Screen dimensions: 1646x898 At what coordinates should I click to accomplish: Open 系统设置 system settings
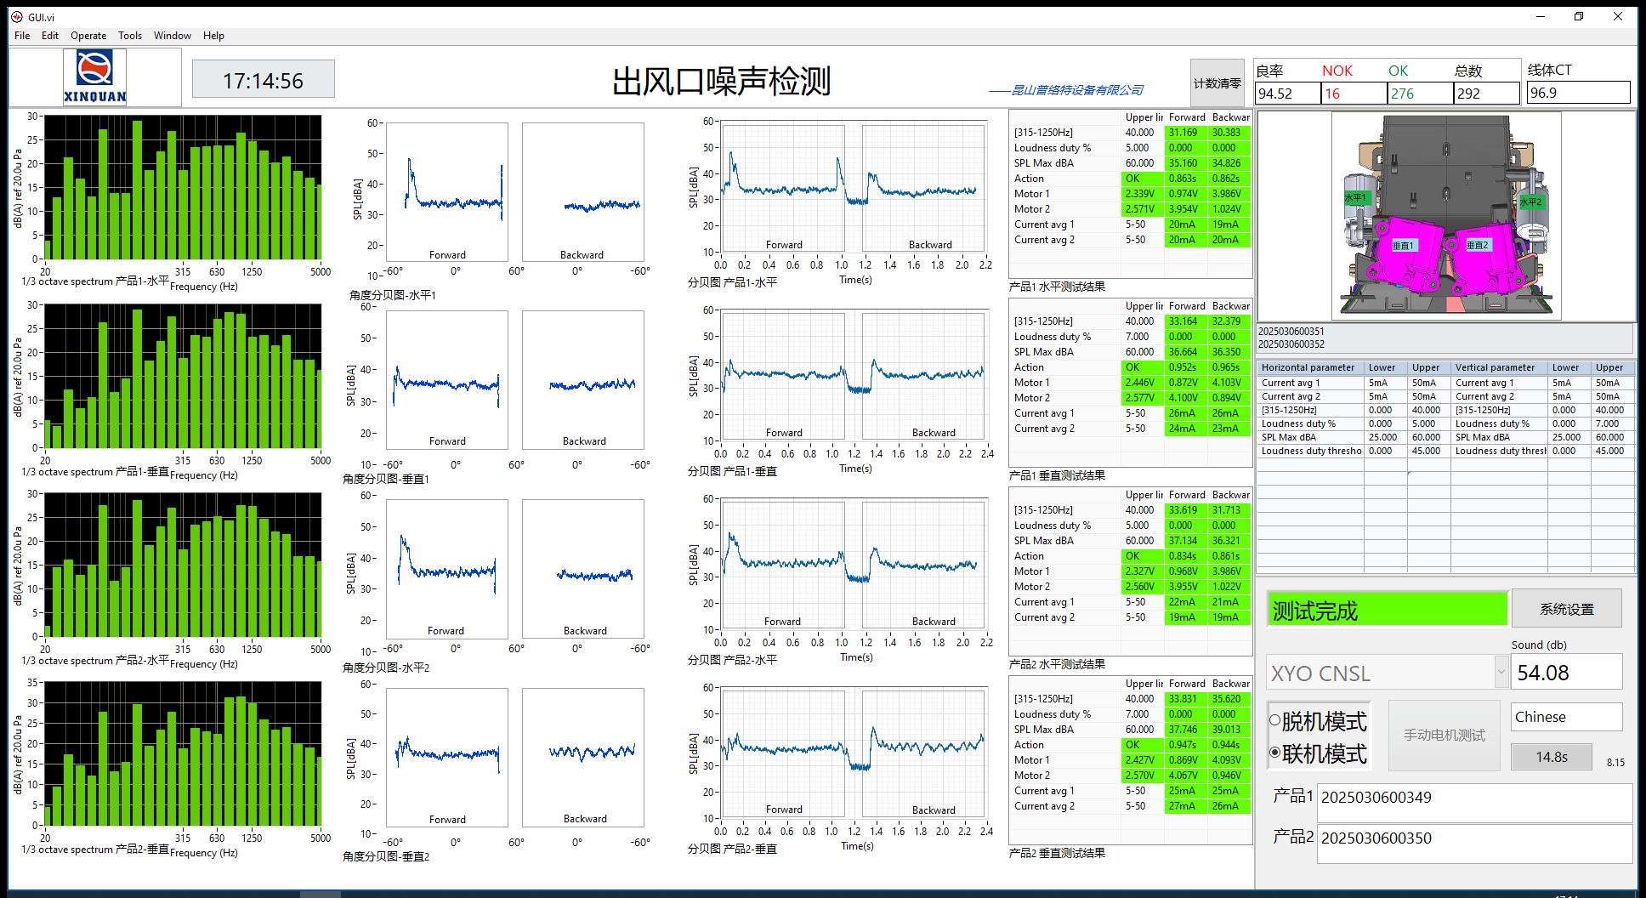click(1566, 609)
